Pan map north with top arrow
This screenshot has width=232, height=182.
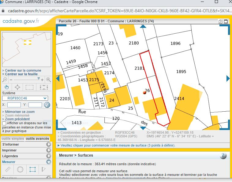[143, 26]
